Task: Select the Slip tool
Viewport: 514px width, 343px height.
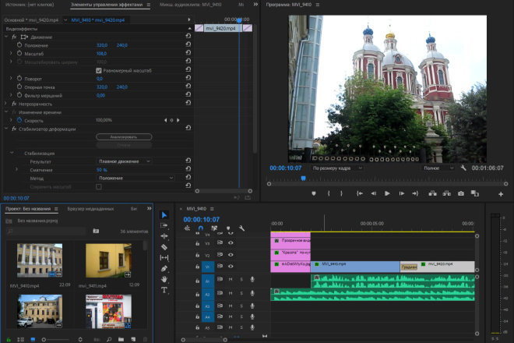Action: (164, 258)
